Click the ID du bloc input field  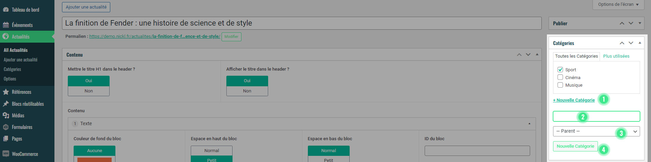click(477, 151)
